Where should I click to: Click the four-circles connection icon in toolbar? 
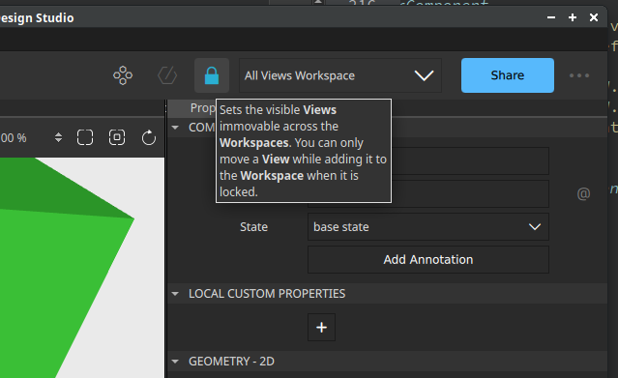pyautogui.click(x=123, y=75)
